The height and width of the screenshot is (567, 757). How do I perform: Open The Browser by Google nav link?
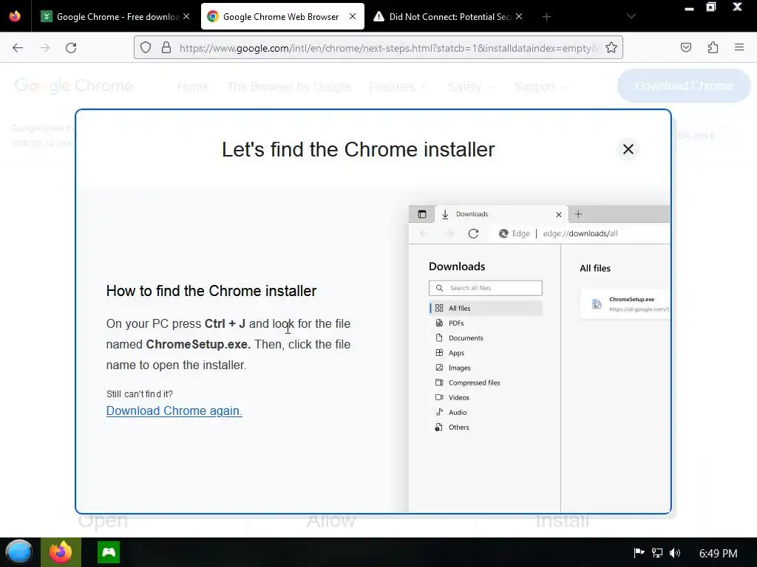[289, 87]
